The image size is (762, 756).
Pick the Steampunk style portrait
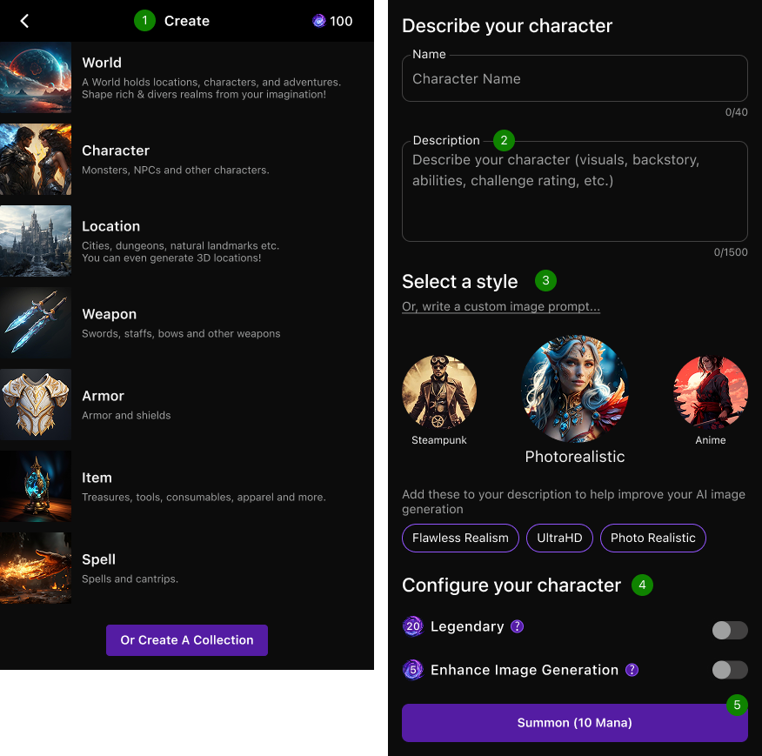click(438, 391)
